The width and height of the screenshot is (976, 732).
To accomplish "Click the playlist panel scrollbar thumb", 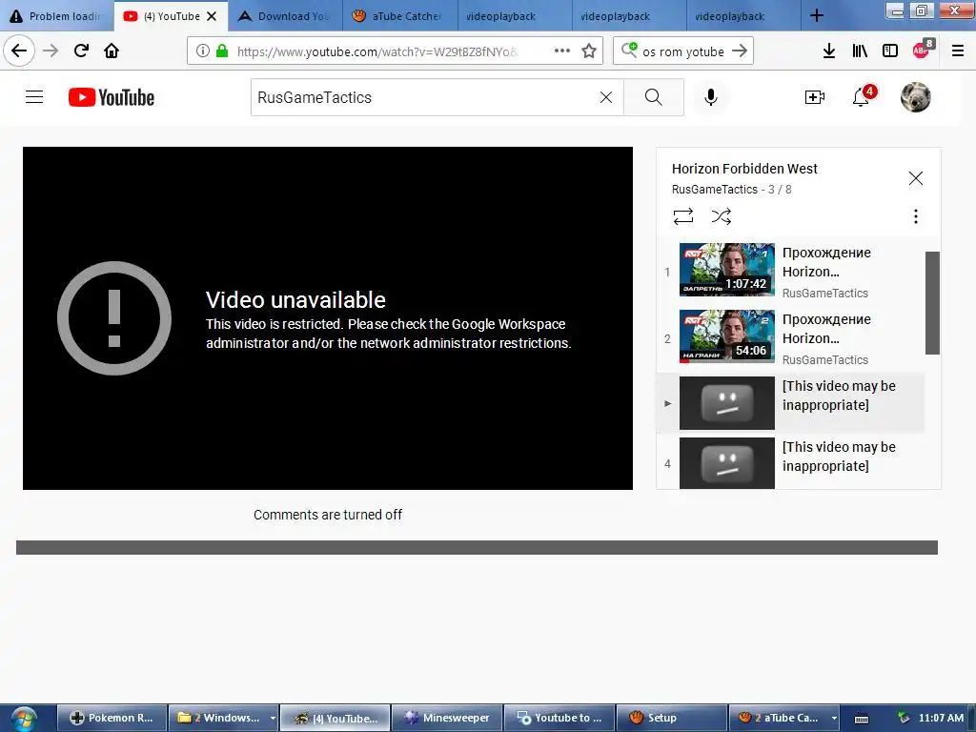I will [932, 302].
